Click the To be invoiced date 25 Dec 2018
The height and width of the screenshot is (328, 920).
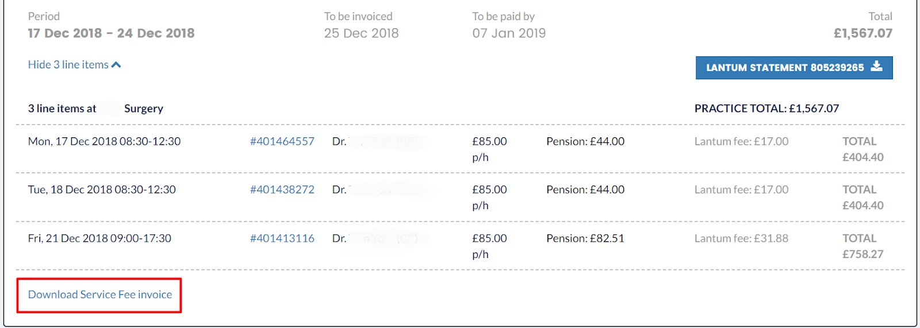pos(361,33)
